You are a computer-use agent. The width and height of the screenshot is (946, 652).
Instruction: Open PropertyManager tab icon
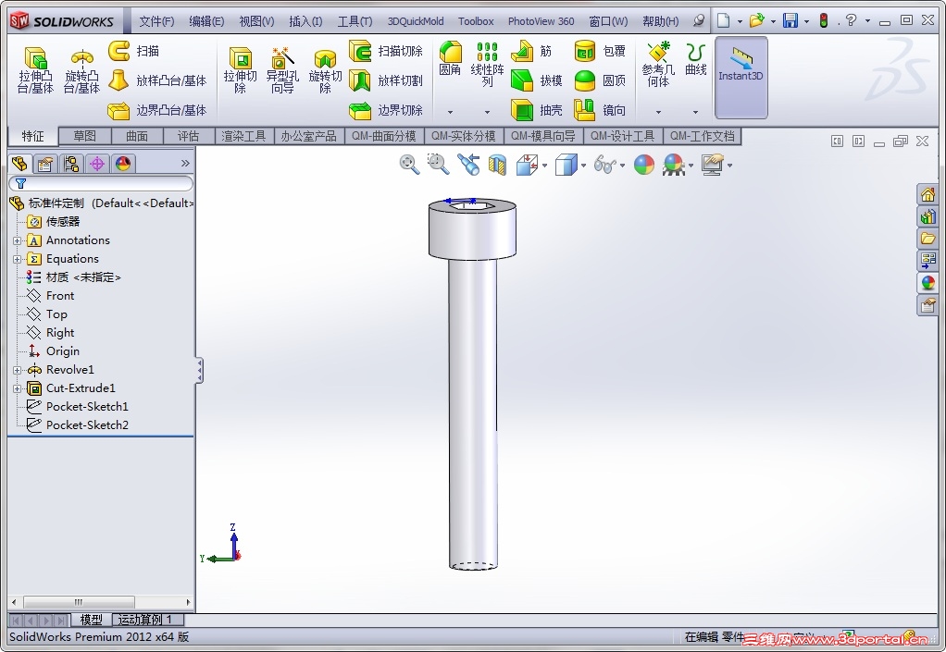(x=45, y=164)
